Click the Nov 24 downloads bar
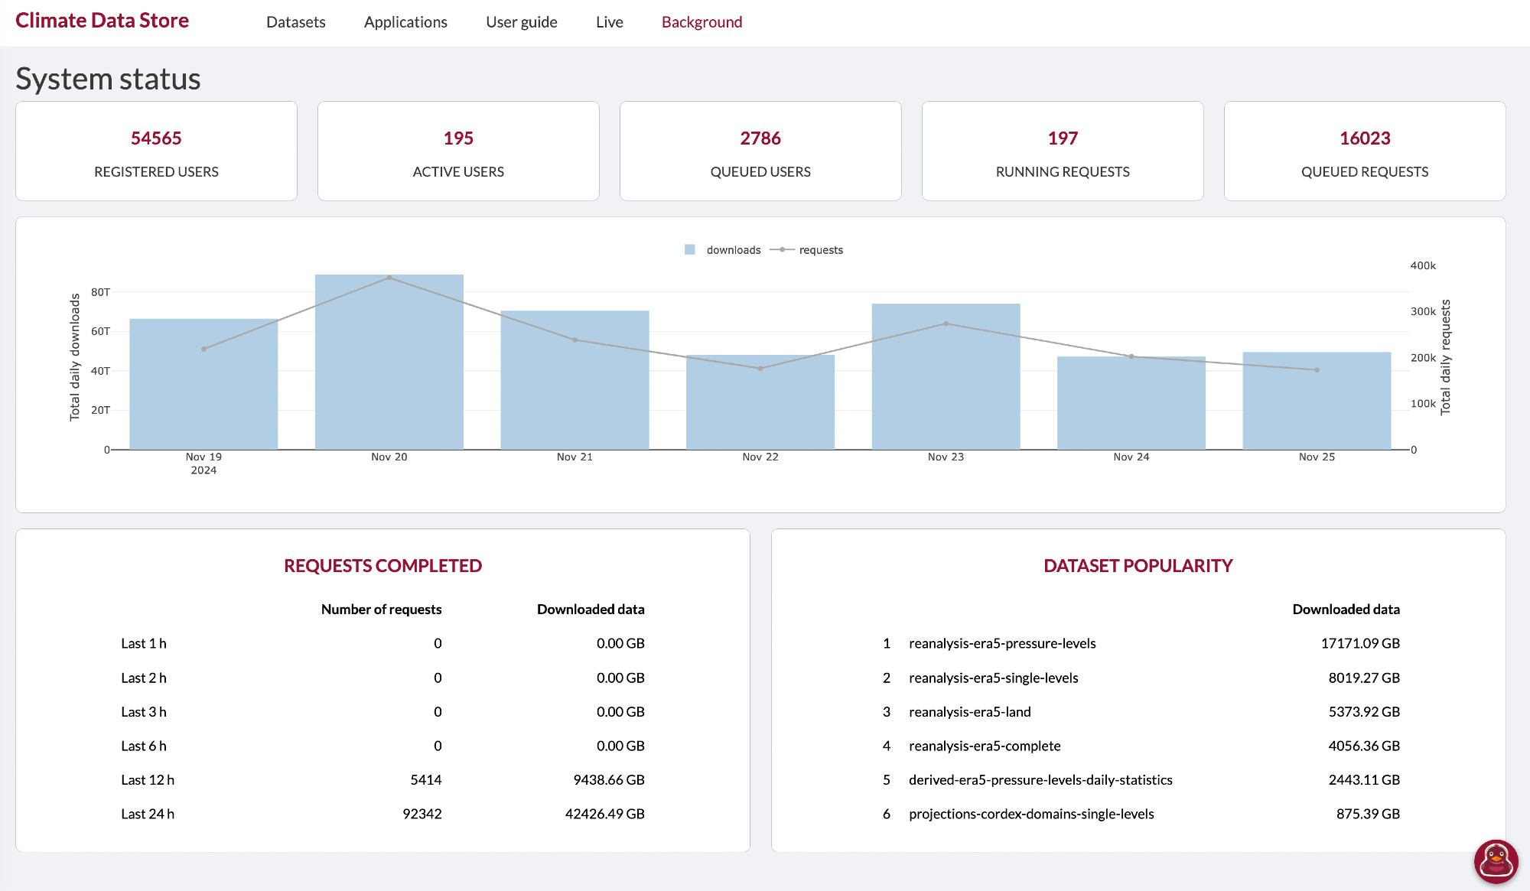This screenshot has width=1530, height=891. tap(1131, 403)
